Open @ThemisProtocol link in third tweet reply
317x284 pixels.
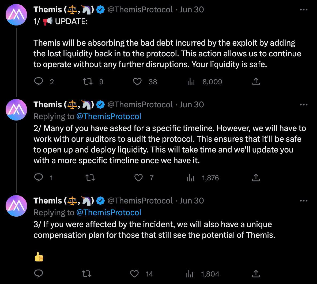pos(108,212)
